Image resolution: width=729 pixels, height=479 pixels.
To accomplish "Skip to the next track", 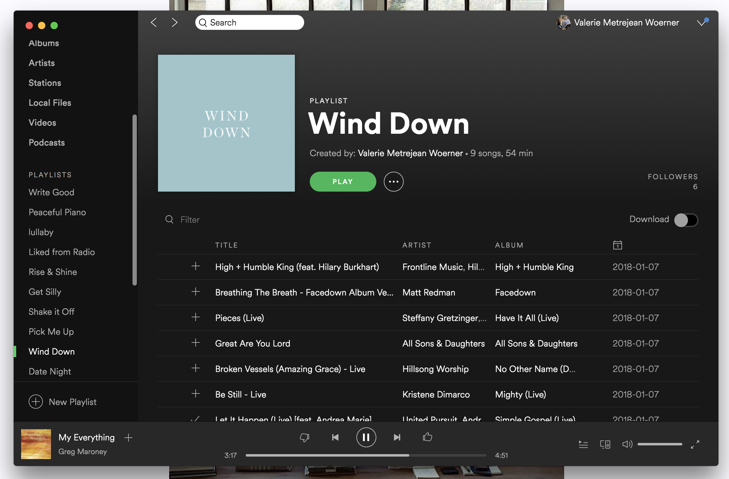I will click(397, 437).
